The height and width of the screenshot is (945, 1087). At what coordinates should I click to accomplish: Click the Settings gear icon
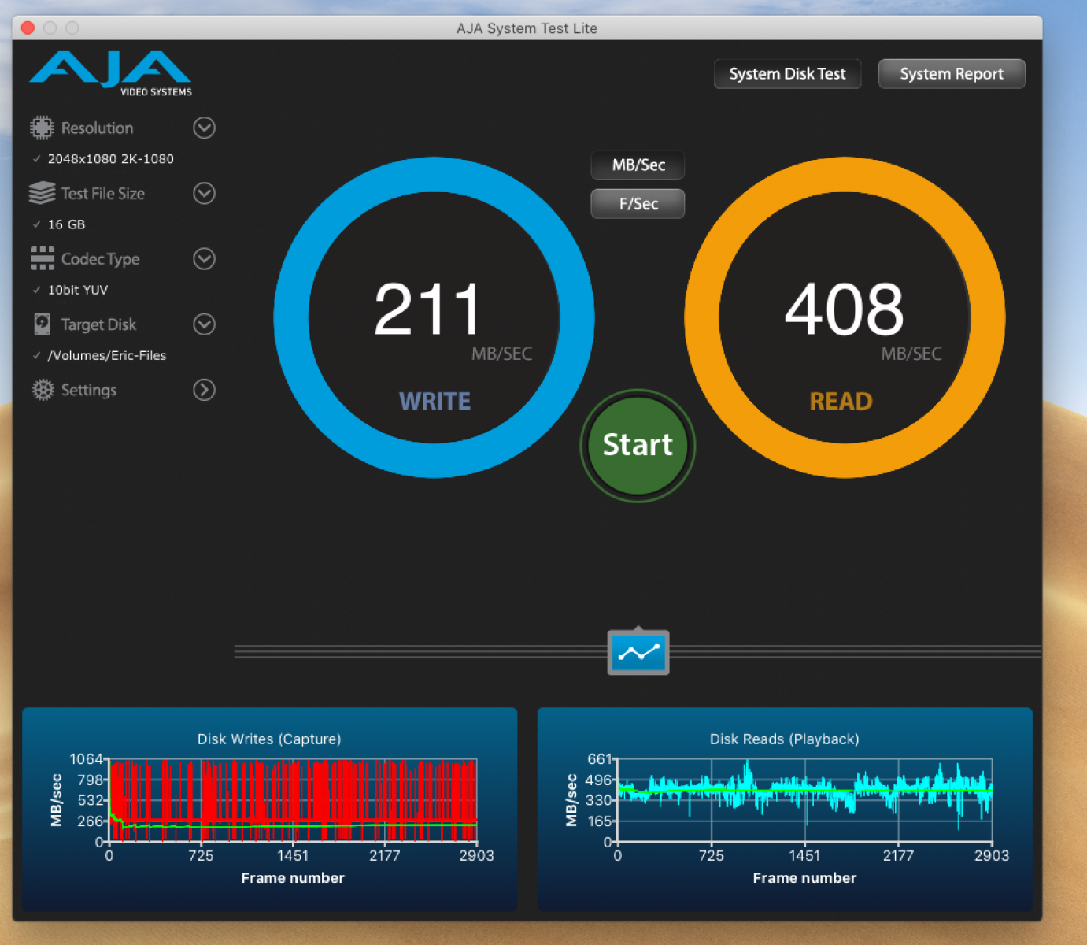(43, 390)
